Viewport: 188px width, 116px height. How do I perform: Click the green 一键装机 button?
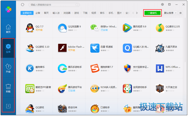(152, 13)
